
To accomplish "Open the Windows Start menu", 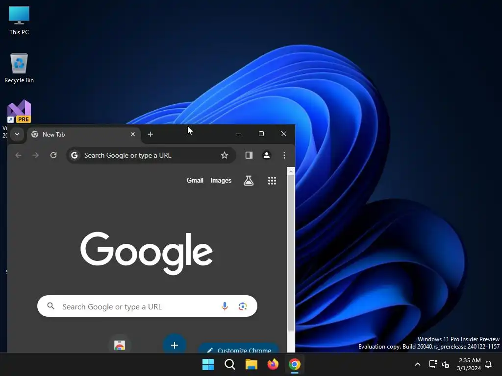I will click(208, 364).
